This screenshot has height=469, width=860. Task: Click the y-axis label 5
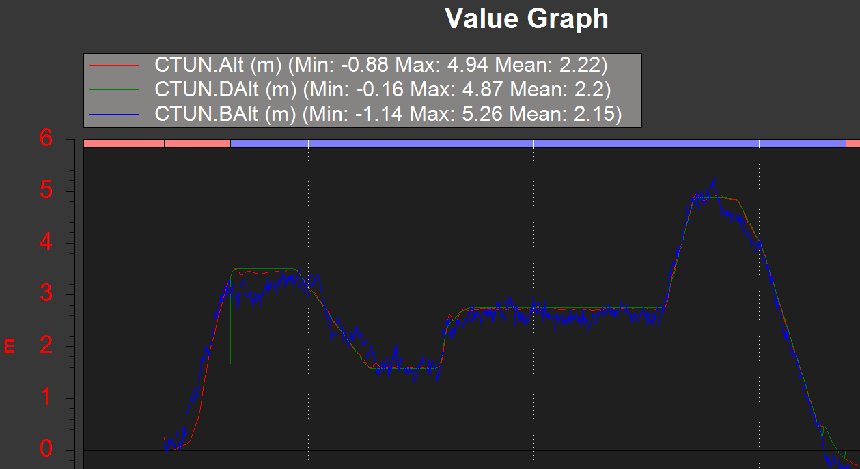[46, 190]
